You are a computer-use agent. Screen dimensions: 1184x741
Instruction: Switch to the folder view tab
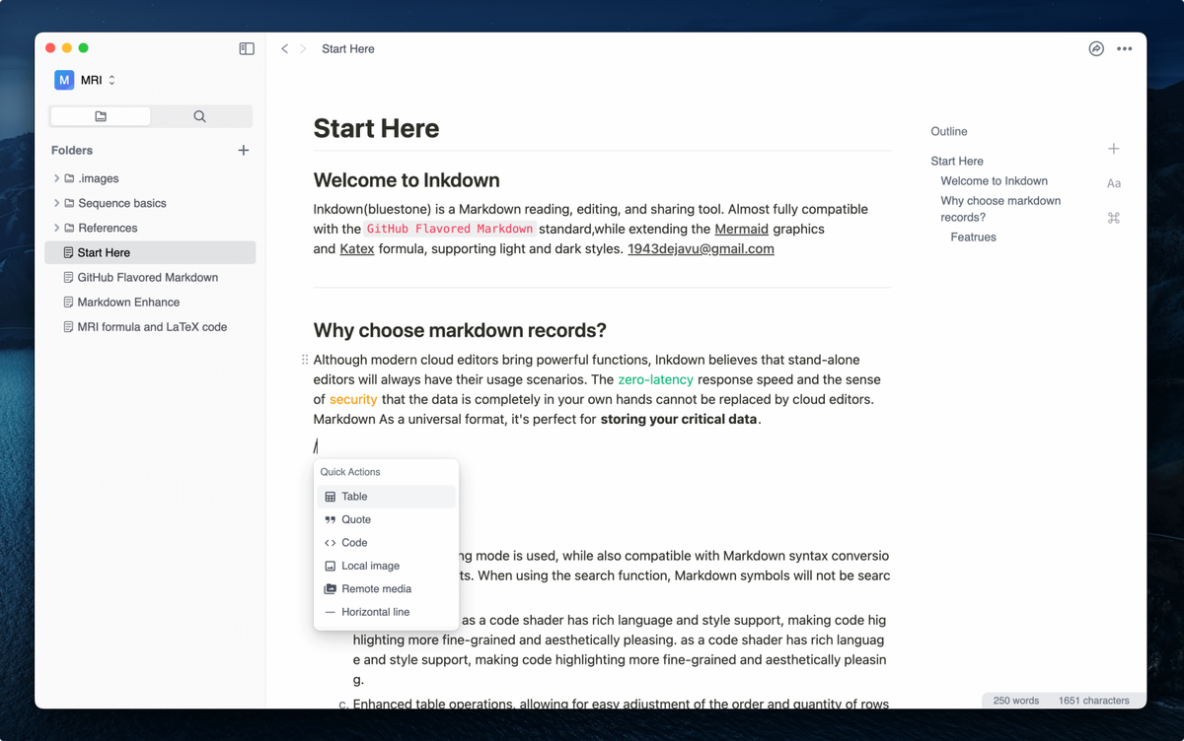click(101, 116)
